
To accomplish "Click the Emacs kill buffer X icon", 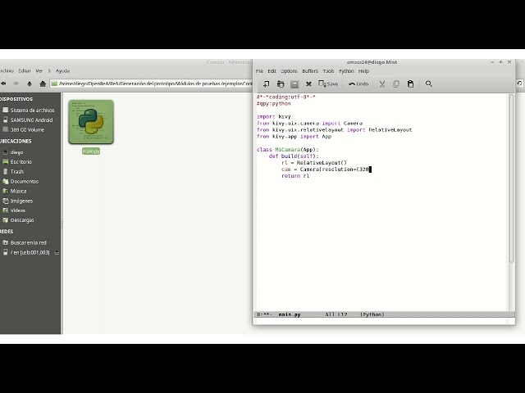I will point(308,84).
